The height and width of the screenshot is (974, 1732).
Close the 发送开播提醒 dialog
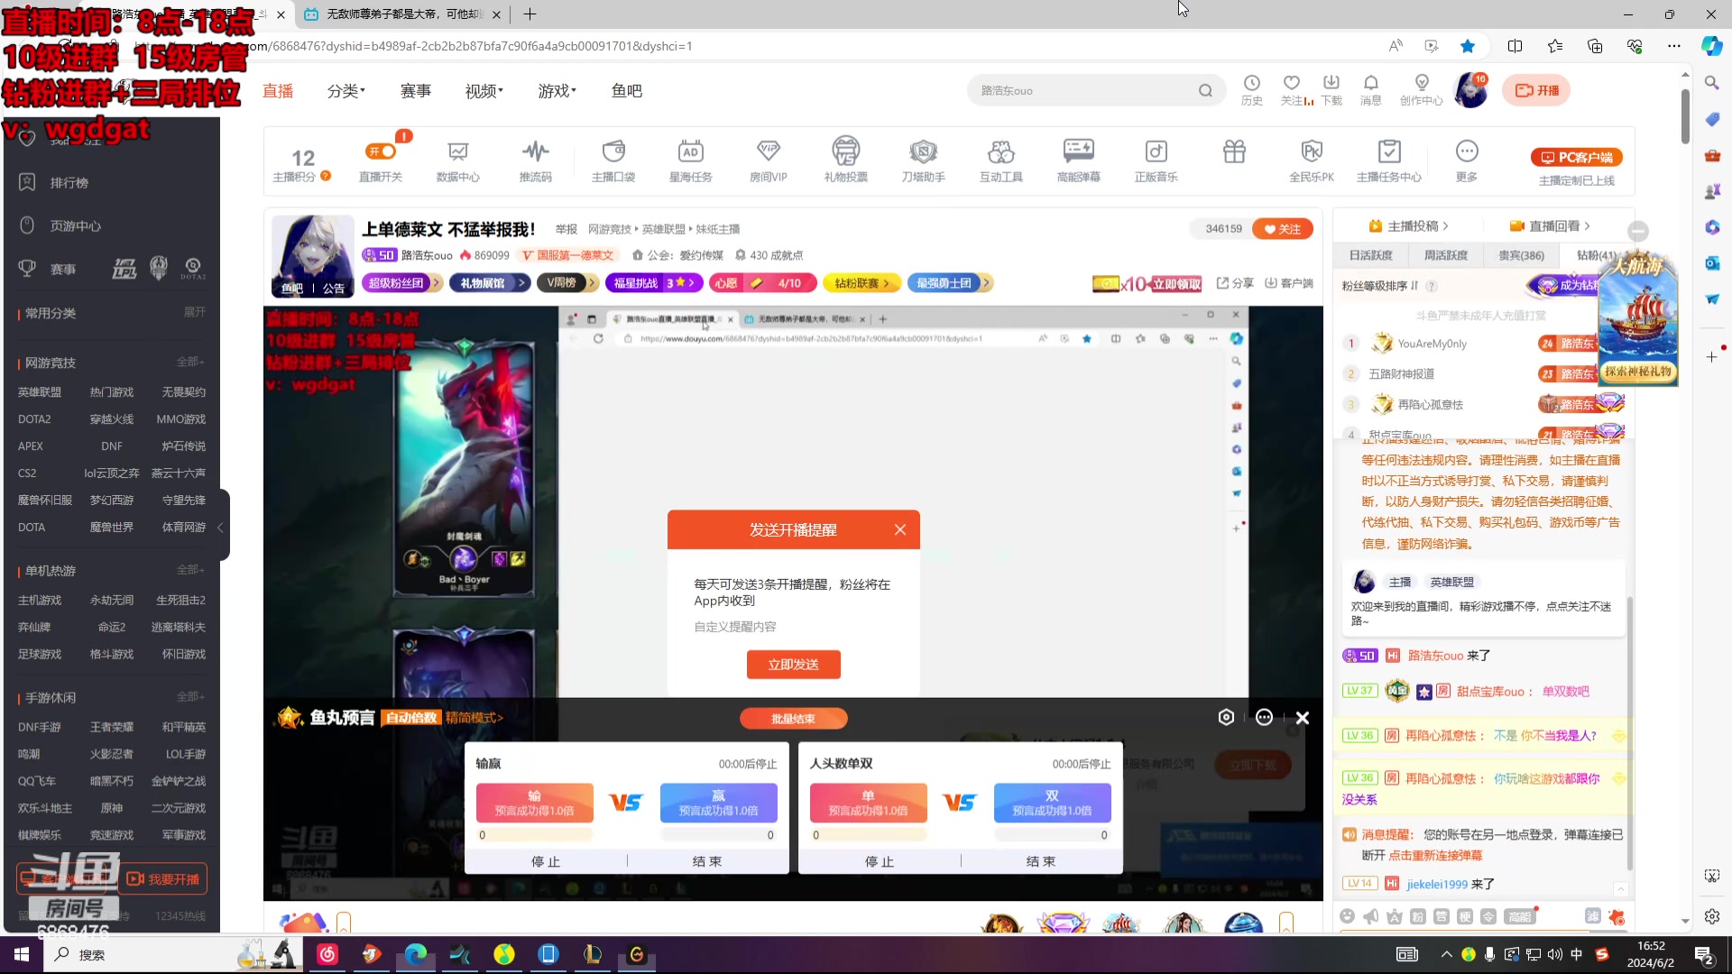tap(900, 529)
